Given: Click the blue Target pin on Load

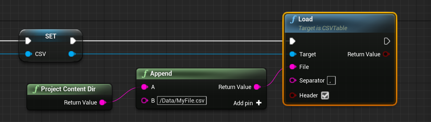Looking at the screenshot, I should coord(293,54).
